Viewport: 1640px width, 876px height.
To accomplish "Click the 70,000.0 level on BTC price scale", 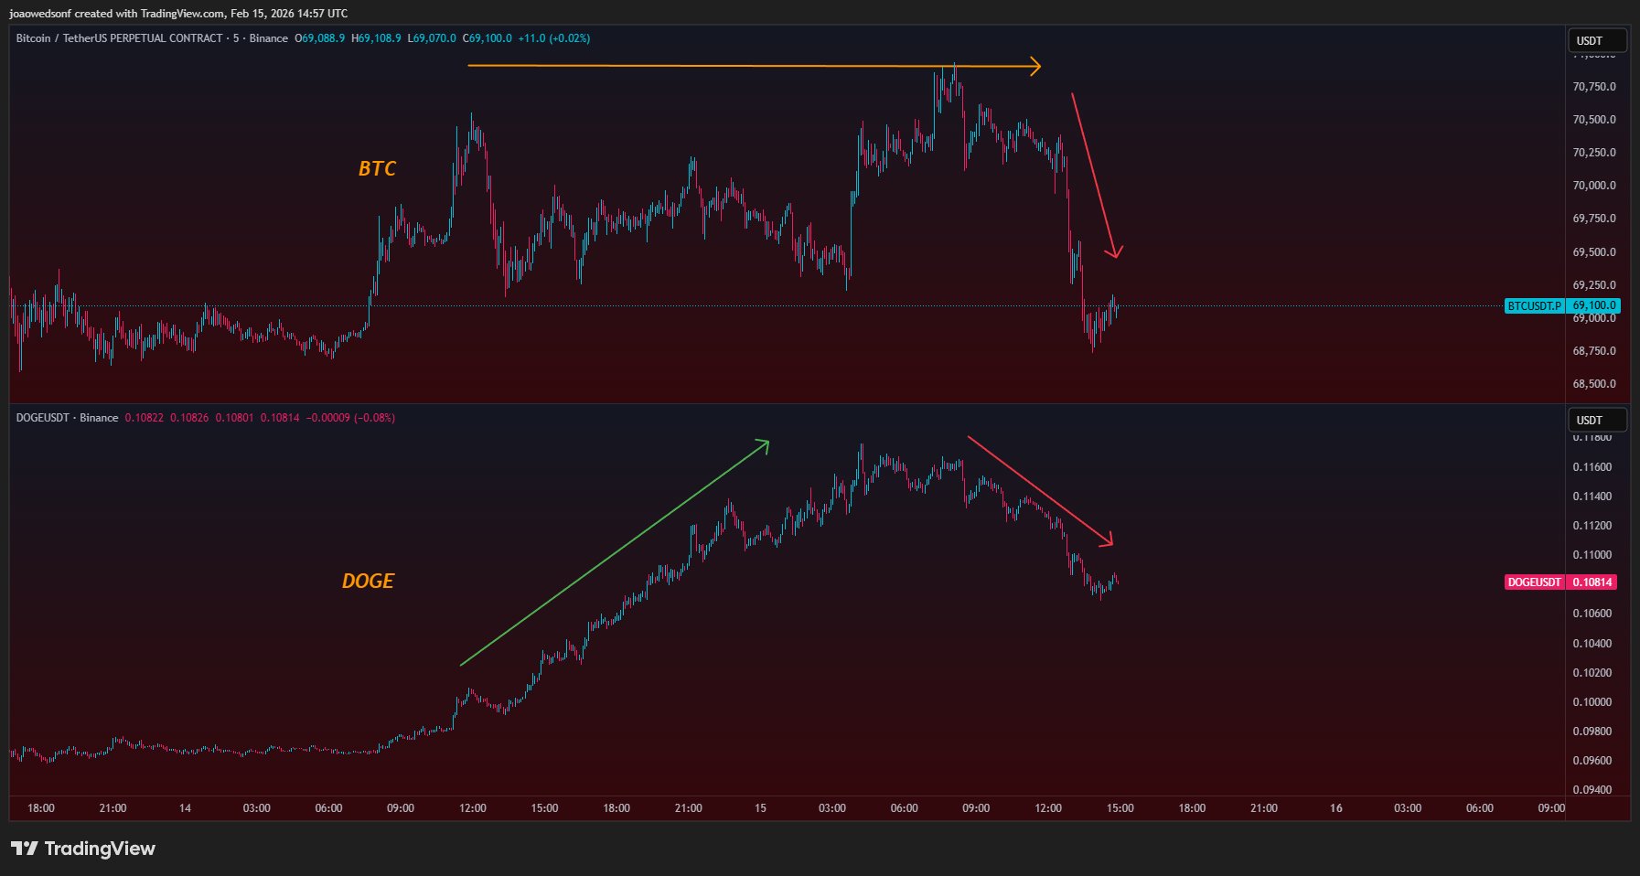I will [x=1593, y=186].
